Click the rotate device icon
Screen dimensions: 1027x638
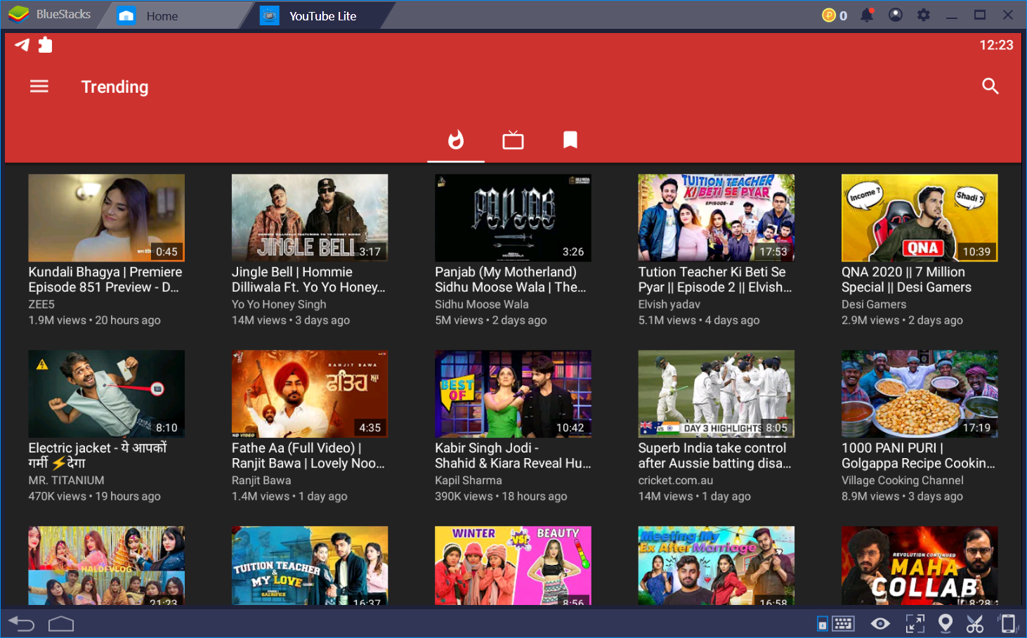click(1007, 624)
